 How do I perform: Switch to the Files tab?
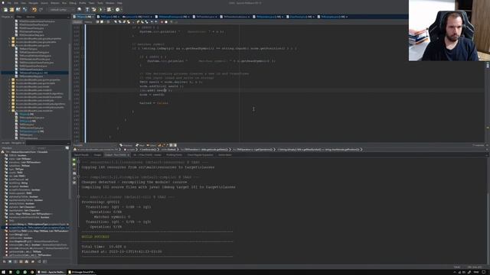tap(19, 17)
